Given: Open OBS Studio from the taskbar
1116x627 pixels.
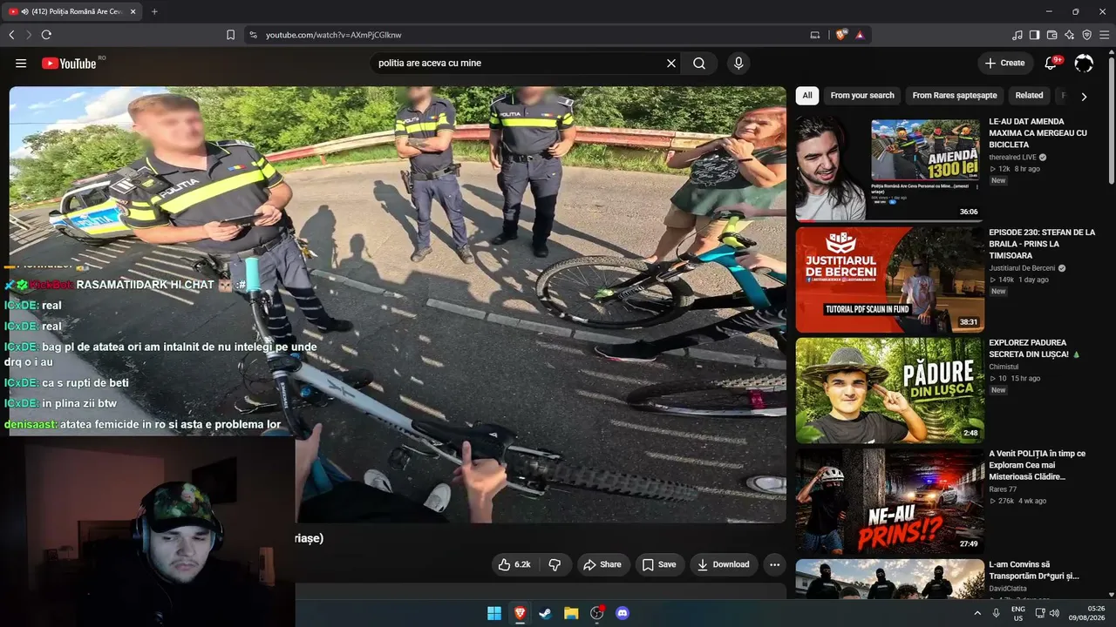Looking at the screenshot, I should click(x=597, y=613).
